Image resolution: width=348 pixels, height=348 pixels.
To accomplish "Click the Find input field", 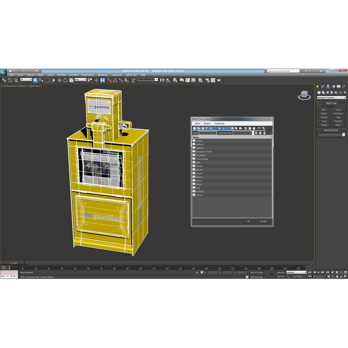I will [x=208, y=133].
